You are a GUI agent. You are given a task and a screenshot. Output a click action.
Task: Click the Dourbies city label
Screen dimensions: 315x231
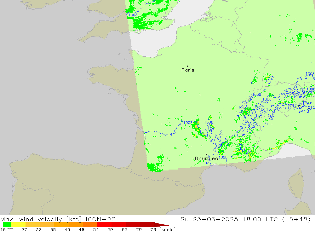pyautogui.click(x=206, y=159)
